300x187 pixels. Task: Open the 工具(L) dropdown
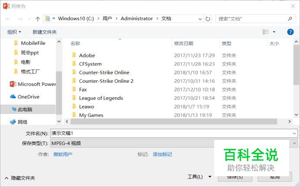point(199,177)
